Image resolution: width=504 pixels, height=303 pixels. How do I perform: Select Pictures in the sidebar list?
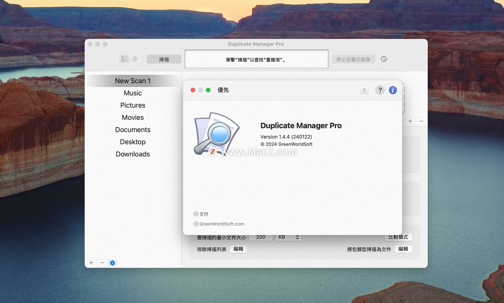(x=133, y=105)
